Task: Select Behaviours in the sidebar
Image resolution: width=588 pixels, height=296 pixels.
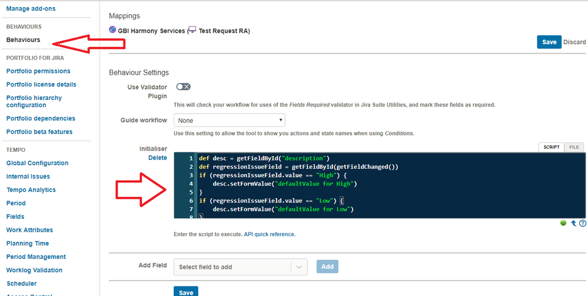Action: pos(24,40)
